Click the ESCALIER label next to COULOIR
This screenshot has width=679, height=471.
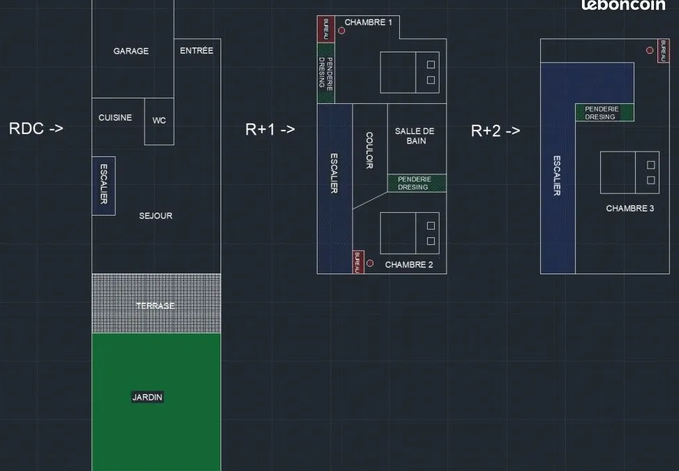(x=334, y=173)
